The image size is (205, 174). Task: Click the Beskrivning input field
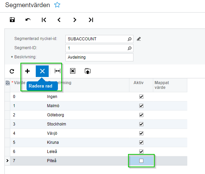(99, 57)
